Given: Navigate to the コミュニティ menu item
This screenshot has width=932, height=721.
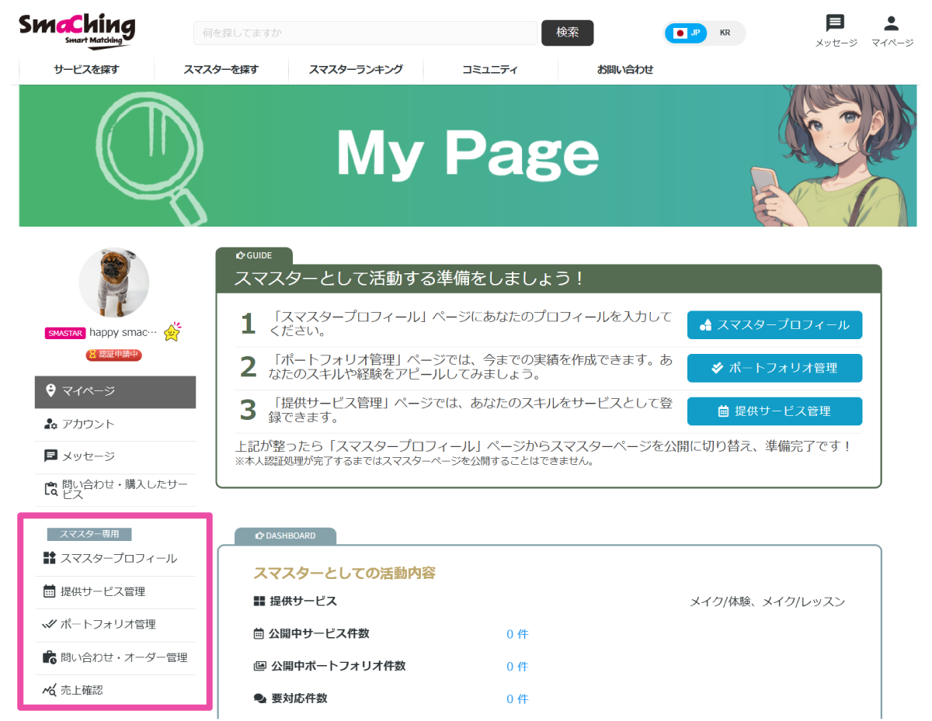Looking at the screenshot, I should click(x=491, y=69).
